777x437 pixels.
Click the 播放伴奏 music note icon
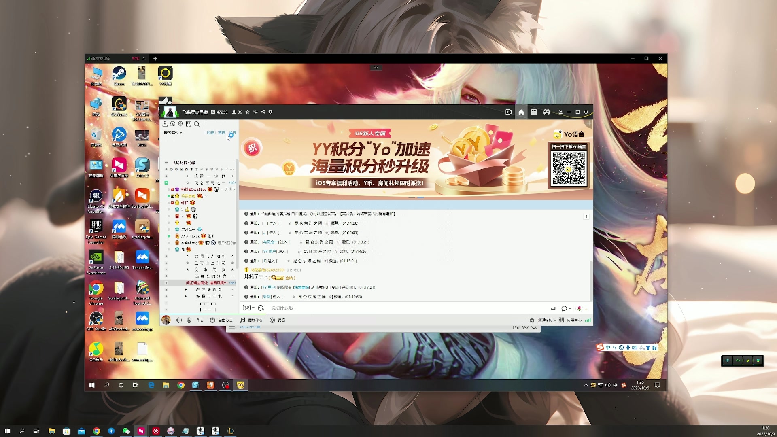tap(242, 320)
